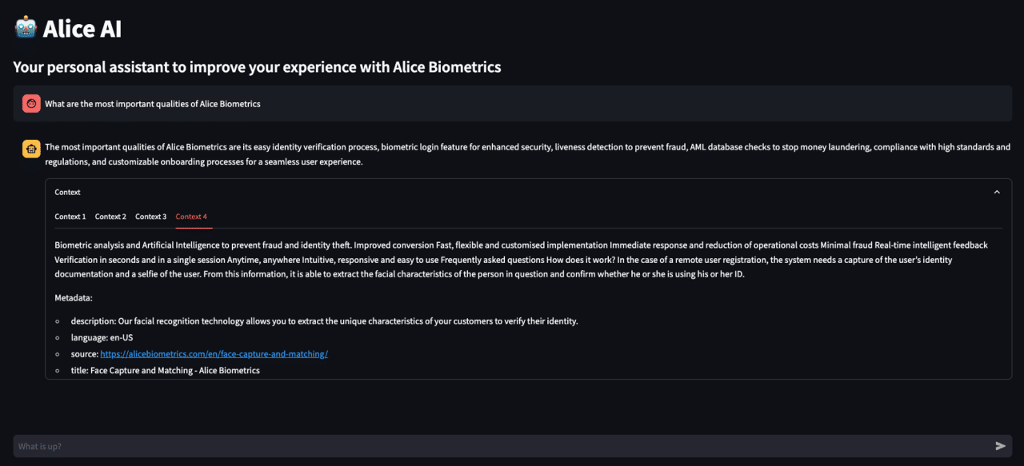The height and width of the screenshot is (466, 1024).
Task: Send the message with the arrow icon
Action: click(1000, 446)
